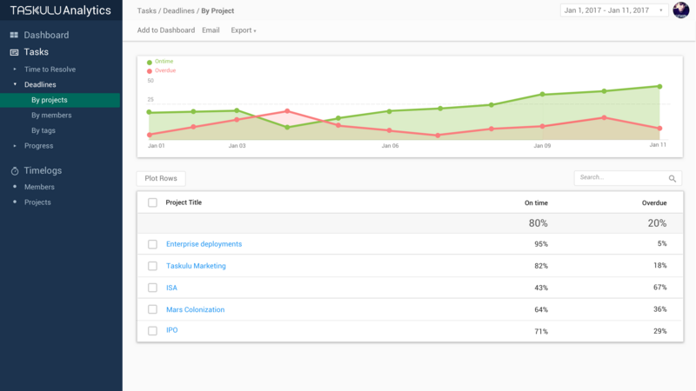Click the overall 80% on-time value

[538, 223]
